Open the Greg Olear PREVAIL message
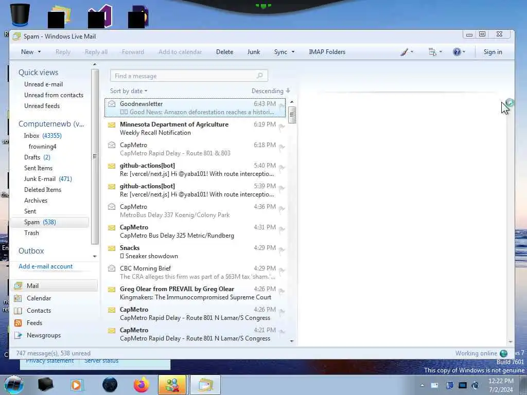Image resolution: width=527 pixels, height=395 pixels. [195, 293]
